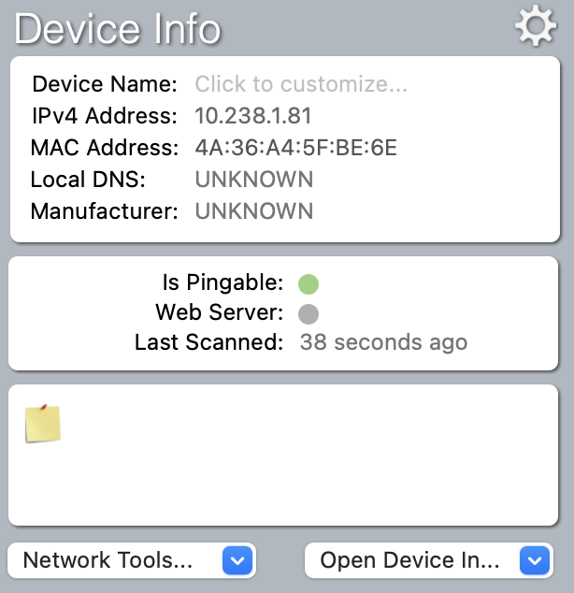Click the Is Pingable label
The image size is (574, 593).
click(x=222, y=282)
